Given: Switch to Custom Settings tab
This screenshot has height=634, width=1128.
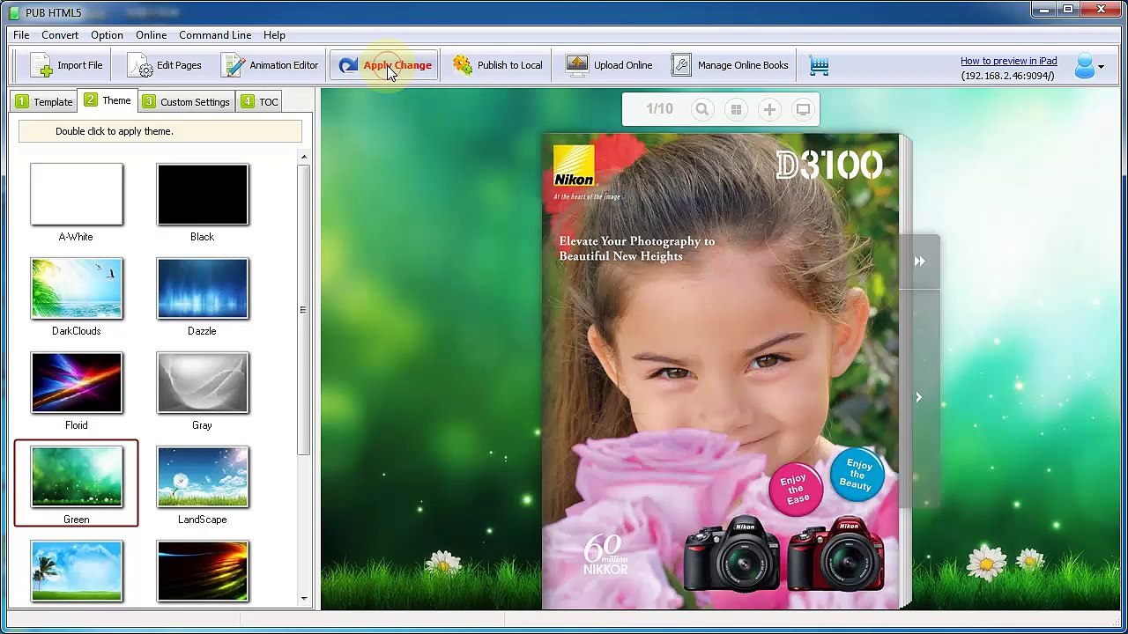Looking at the screenshot, I should (186, 101).
